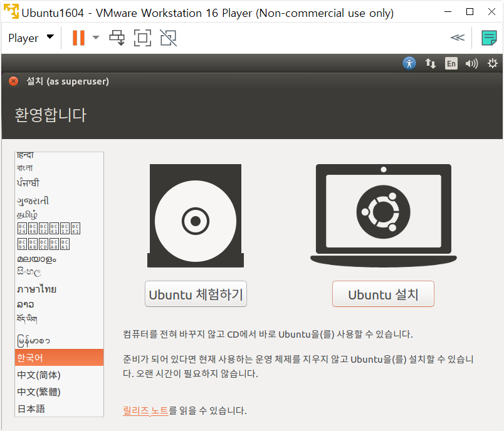Select தமிழ் in the language list
This screenshot has width=504, height=431.
pos(59,214)
